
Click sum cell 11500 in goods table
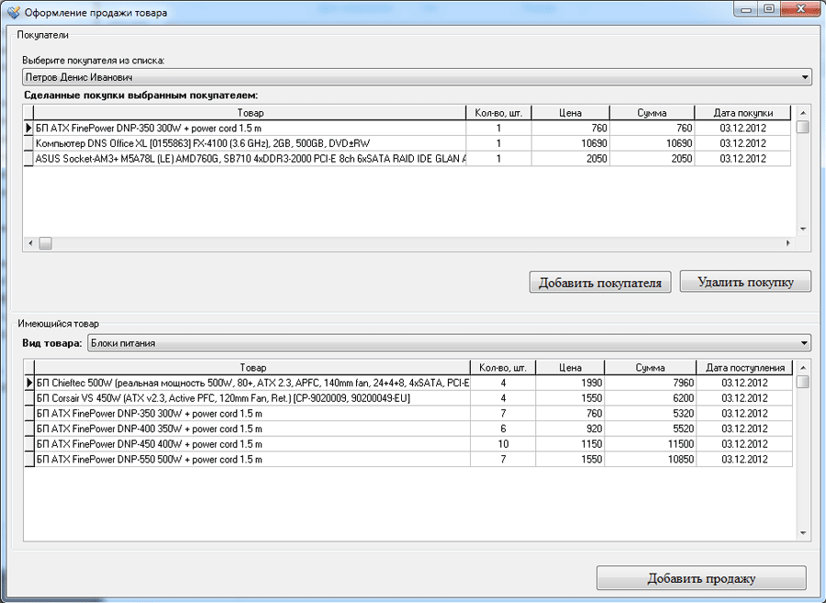[x=651, y=444]
